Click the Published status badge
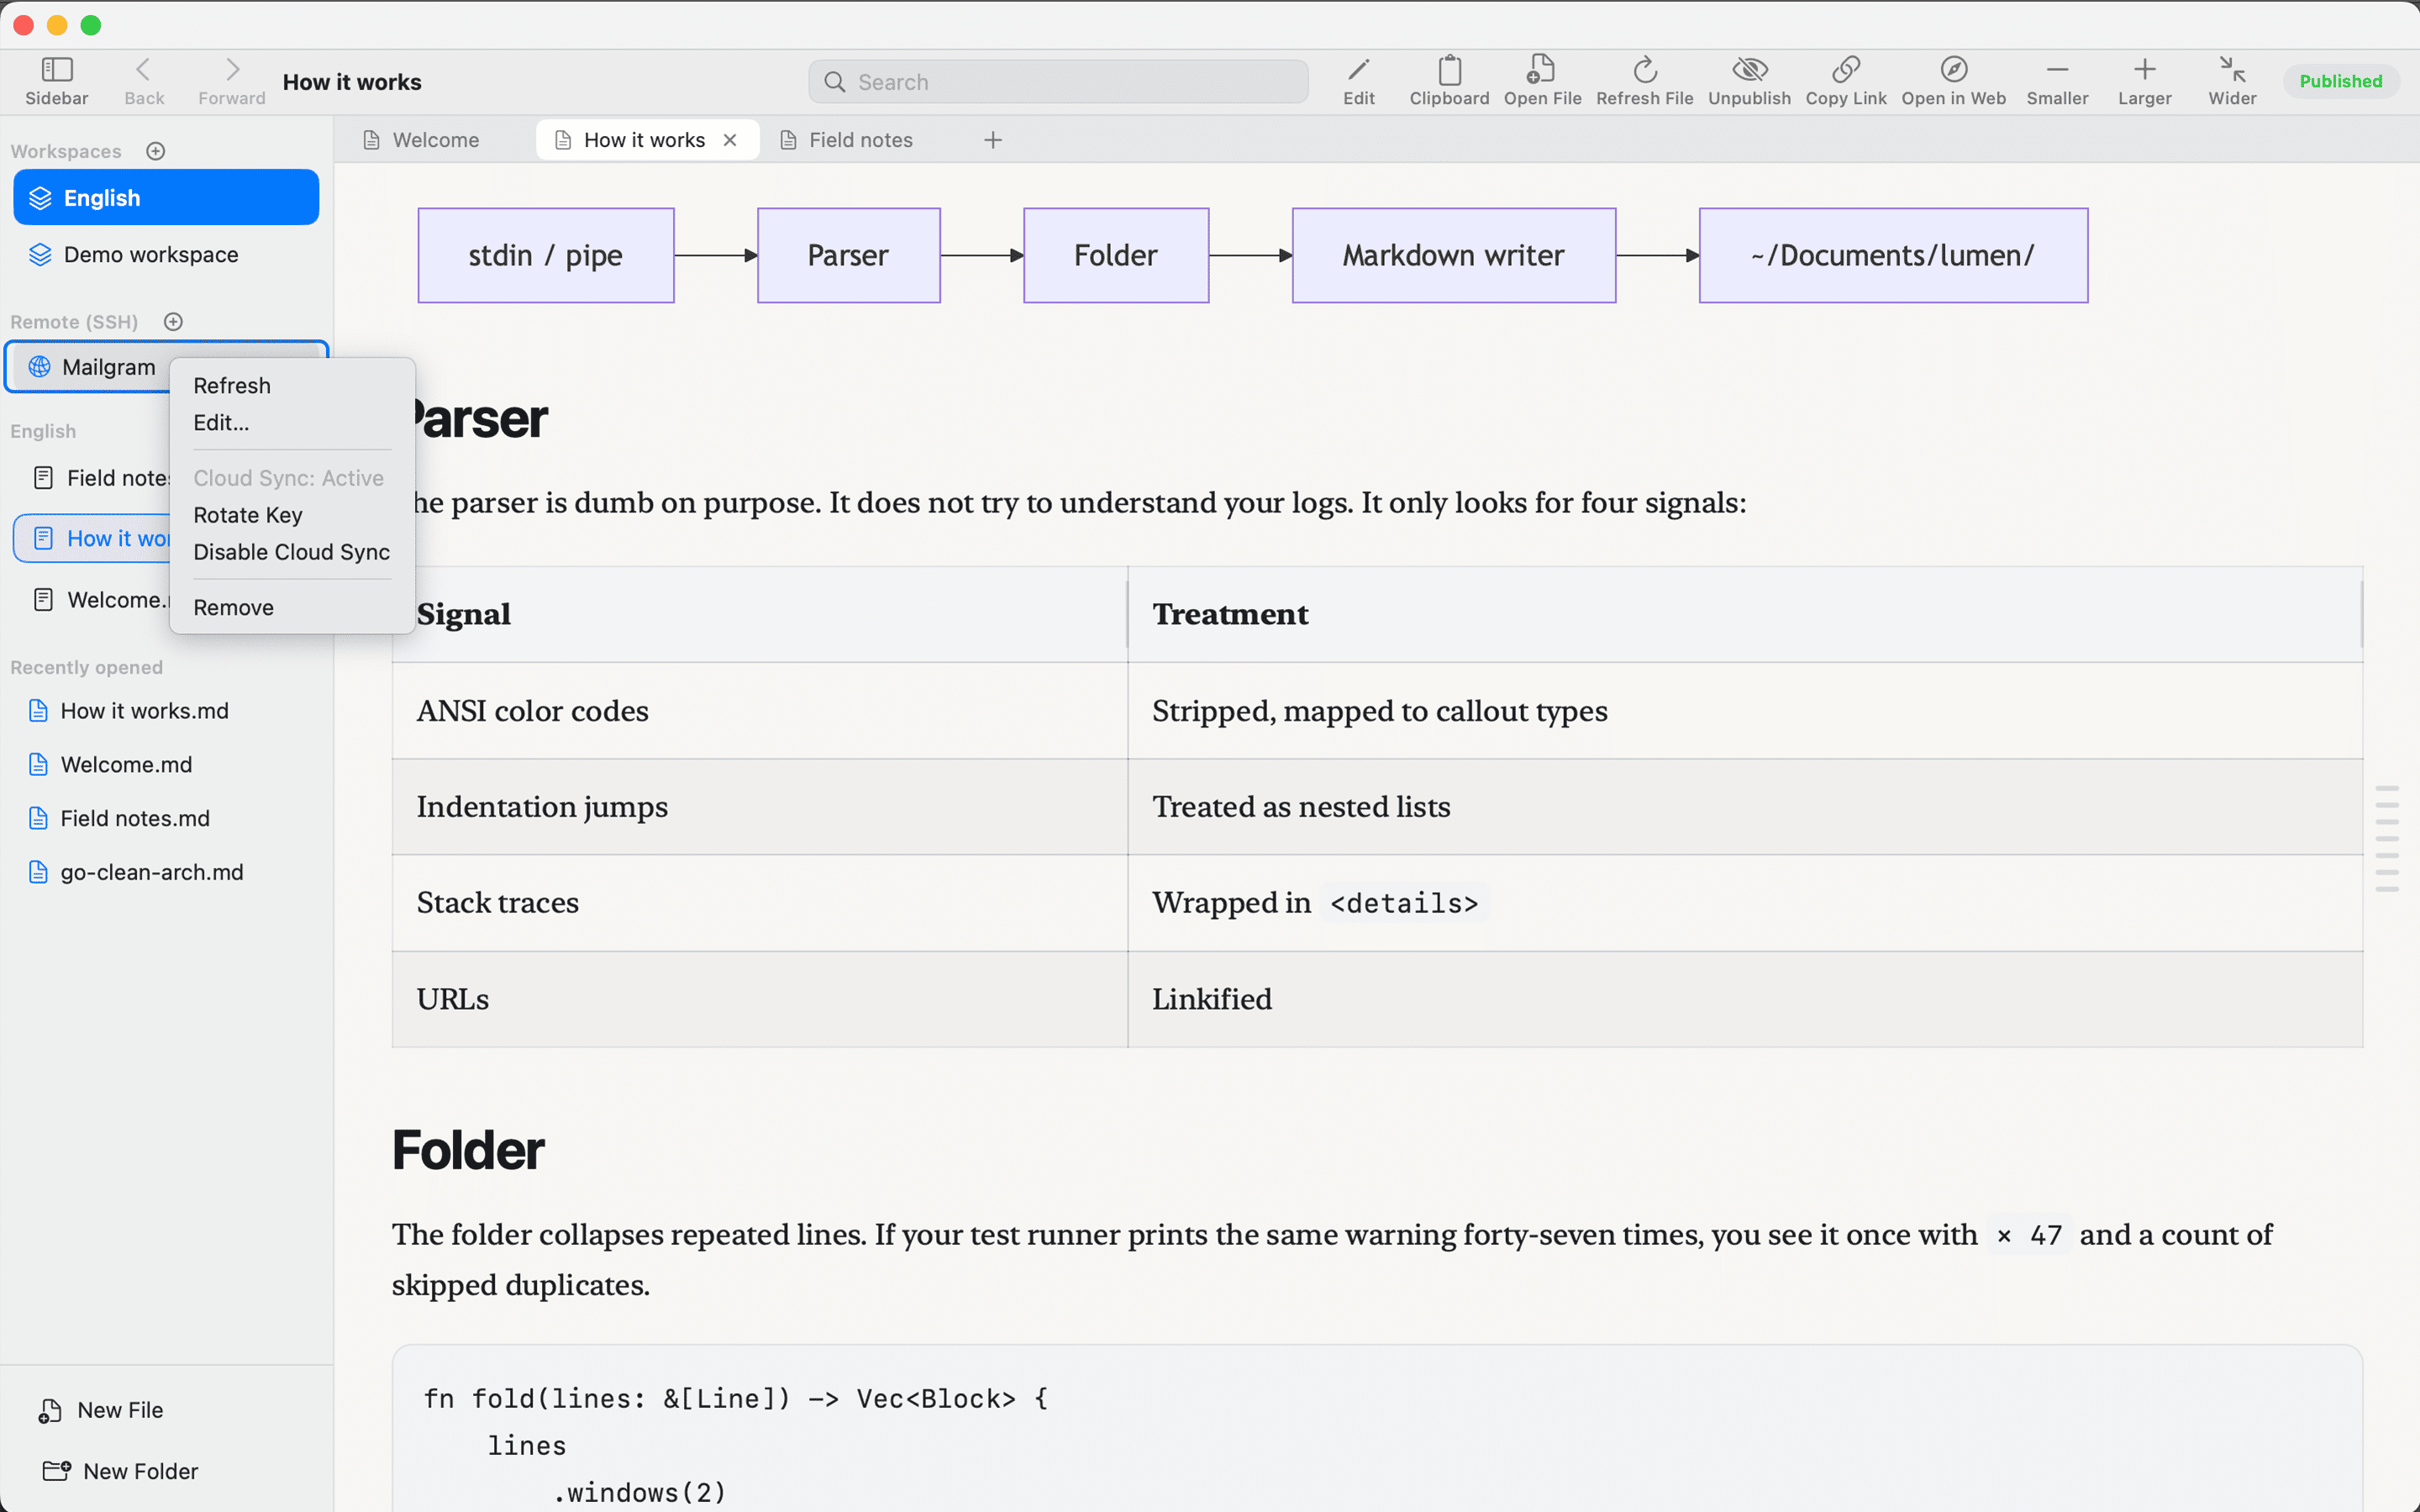The width and height of the screenshot is (2420, 1512). (2340, 82)
